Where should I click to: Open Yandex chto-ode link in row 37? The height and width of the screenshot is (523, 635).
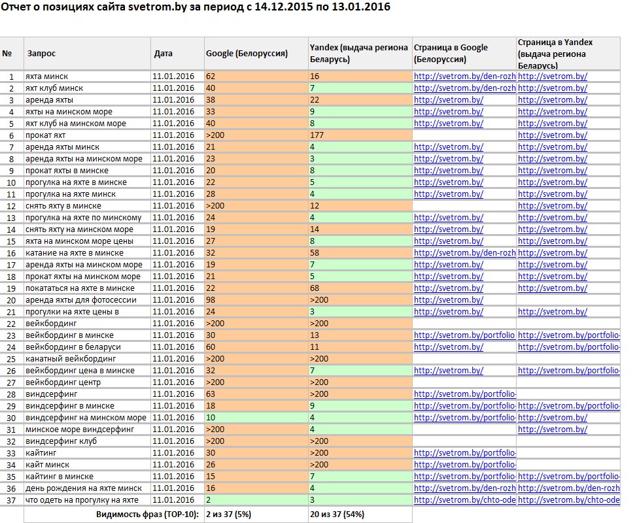(x=568, y=500)
